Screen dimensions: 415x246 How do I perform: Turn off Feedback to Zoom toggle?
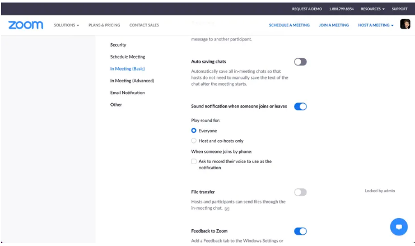click(300, 231)
